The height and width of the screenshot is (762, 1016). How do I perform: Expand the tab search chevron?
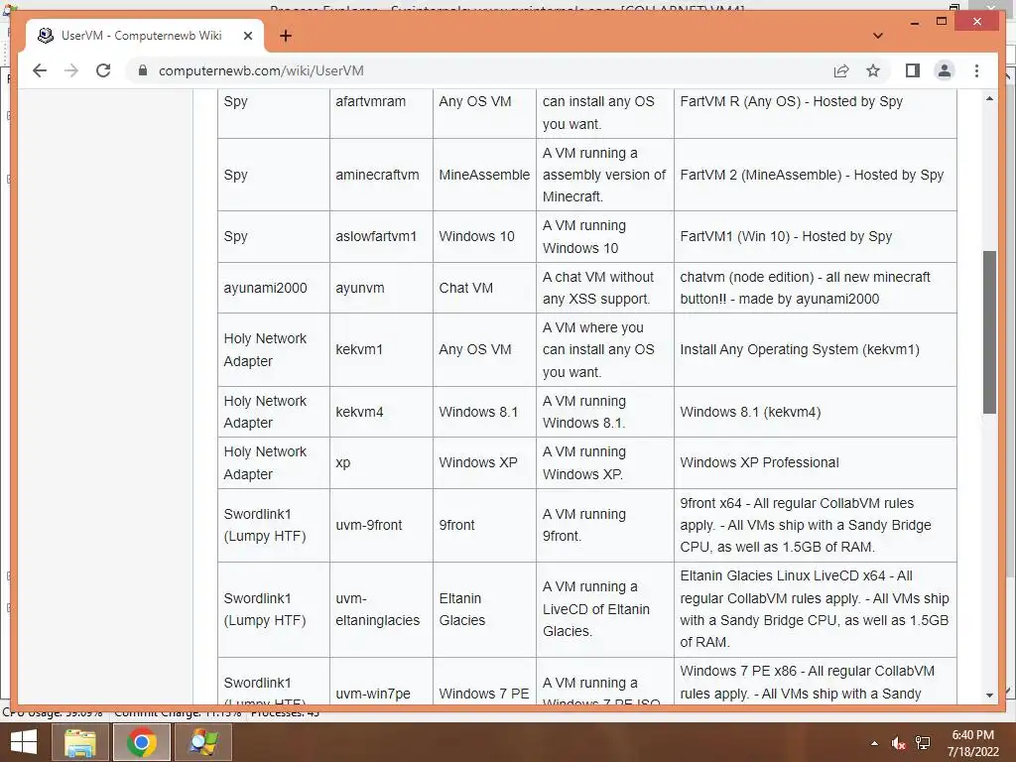pos(878,36)
